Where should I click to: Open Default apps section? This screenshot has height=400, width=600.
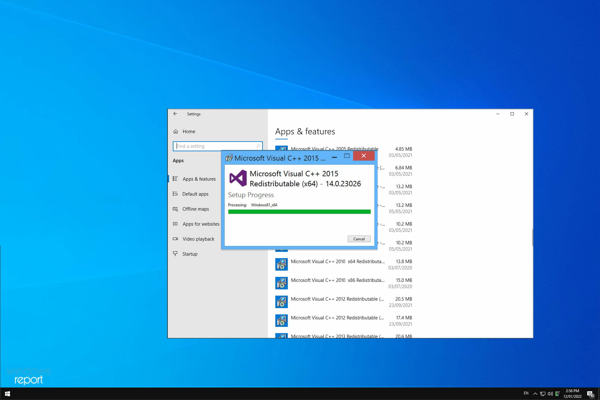195,194
